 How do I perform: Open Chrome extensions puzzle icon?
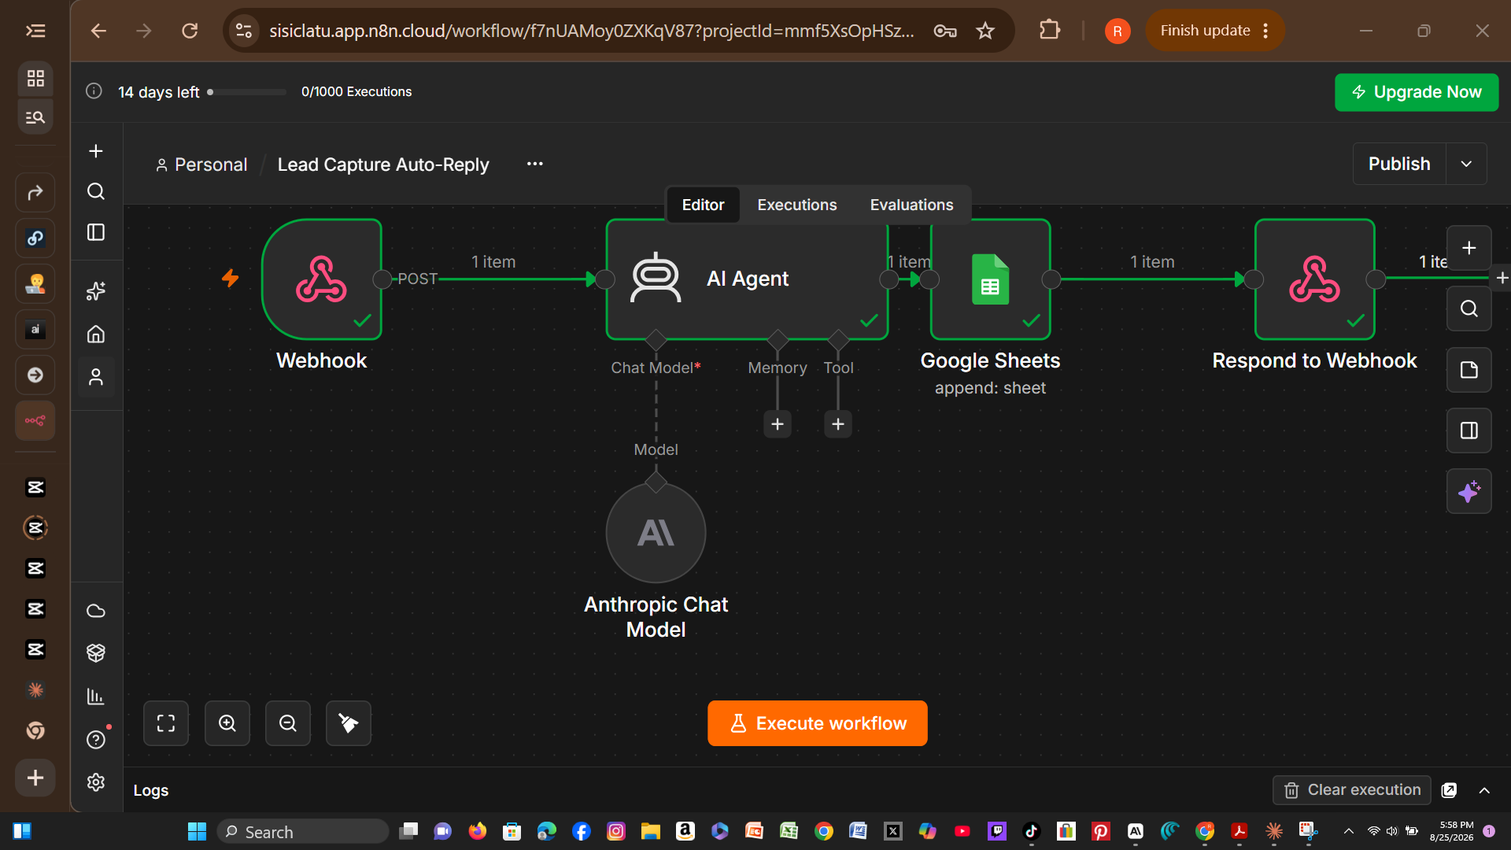1049,31
